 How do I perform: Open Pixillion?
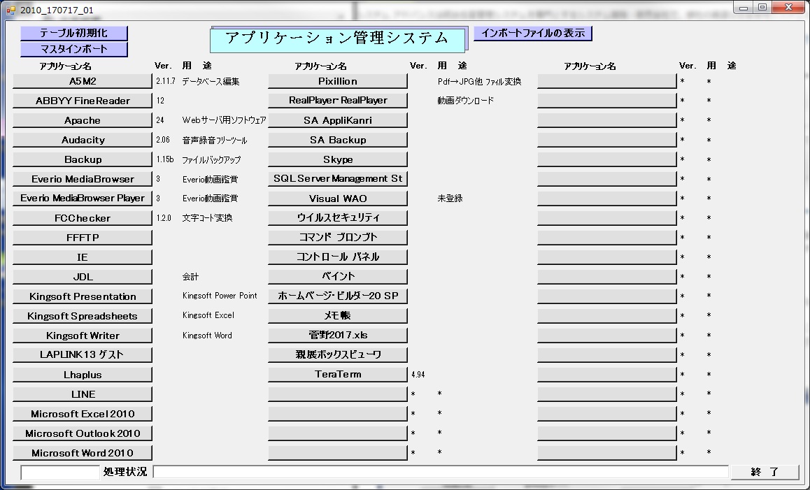pos(338,81)
